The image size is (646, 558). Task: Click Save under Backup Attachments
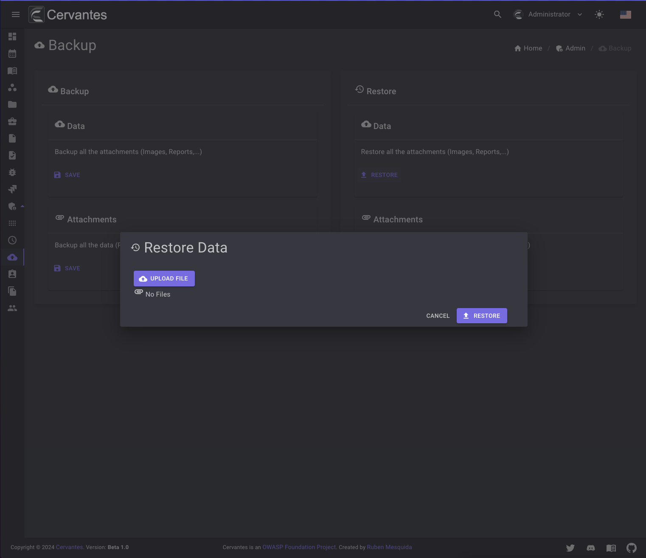pos(67,268)
